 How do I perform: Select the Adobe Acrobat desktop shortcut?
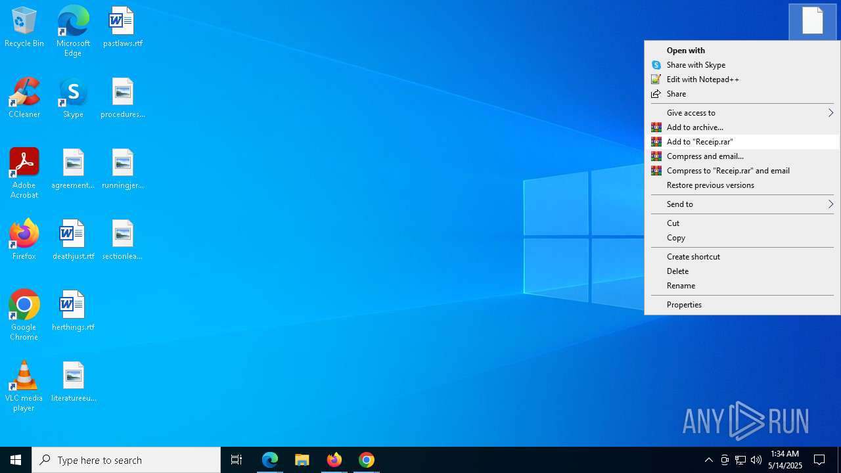[x=24, y=173]
